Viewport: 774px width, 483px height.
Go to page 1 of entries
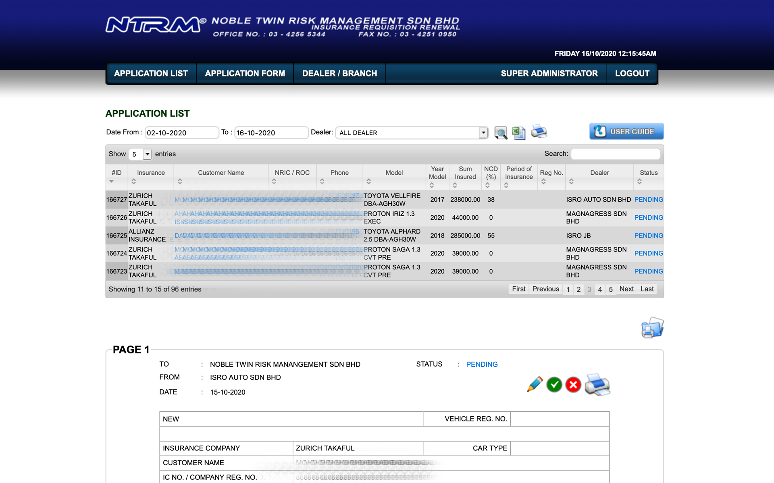tap(568, 289)
